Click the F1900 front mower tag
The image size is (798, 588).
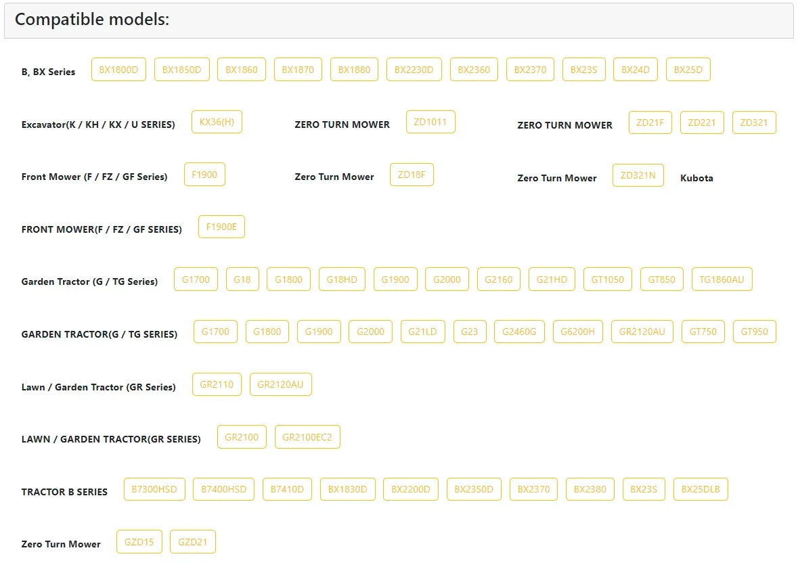(x=204, y=175)
